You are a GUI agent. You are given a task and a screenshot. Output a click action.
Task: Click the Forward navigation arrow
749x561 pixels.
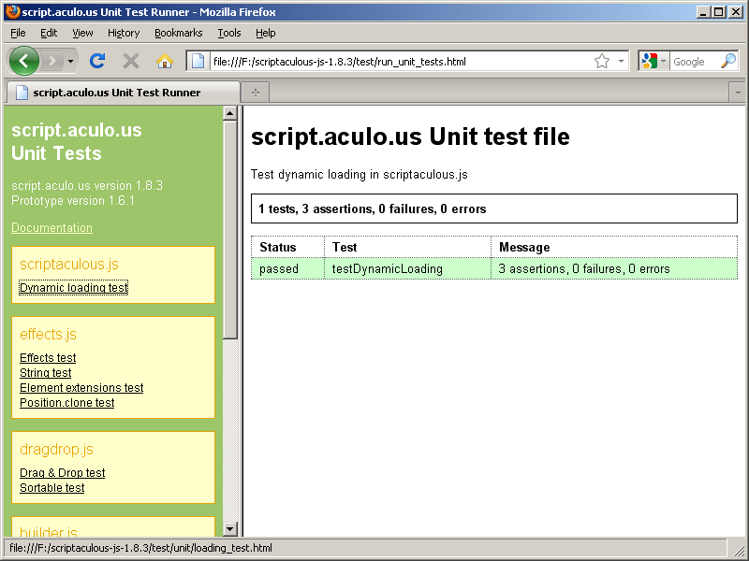tap(52, 61)
